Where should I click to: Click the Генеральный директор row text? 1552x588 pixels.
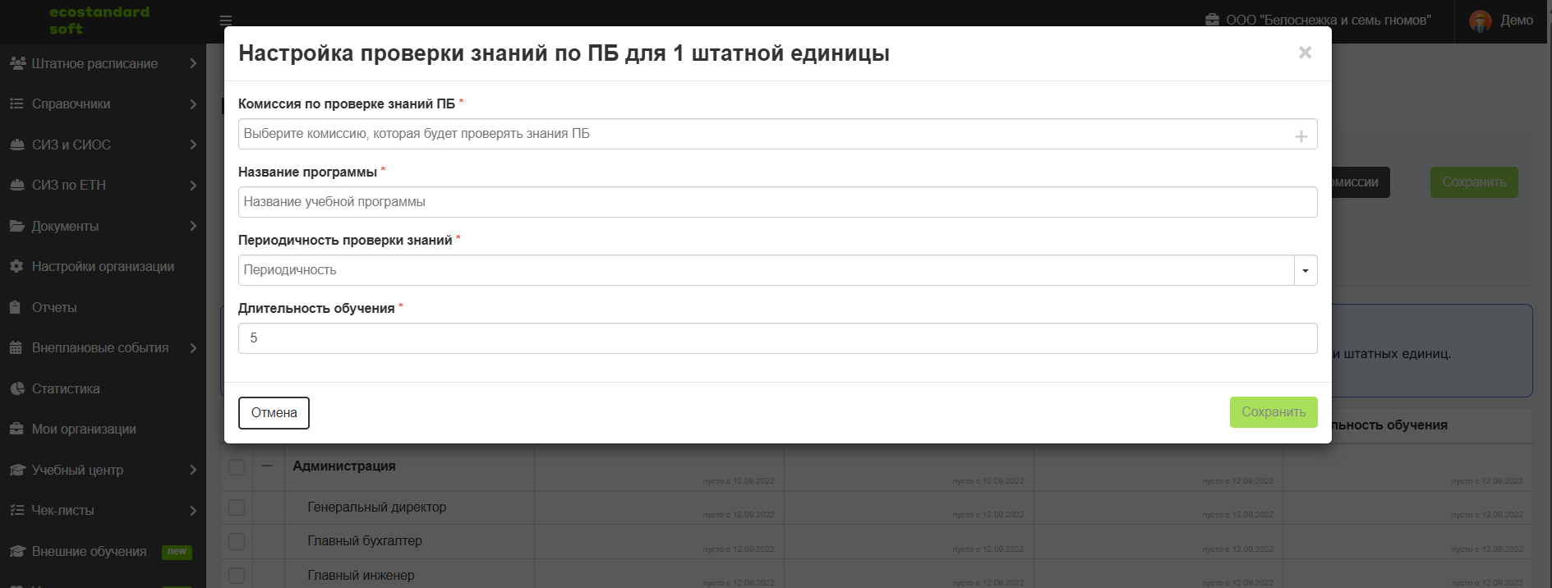pos(377,508)
